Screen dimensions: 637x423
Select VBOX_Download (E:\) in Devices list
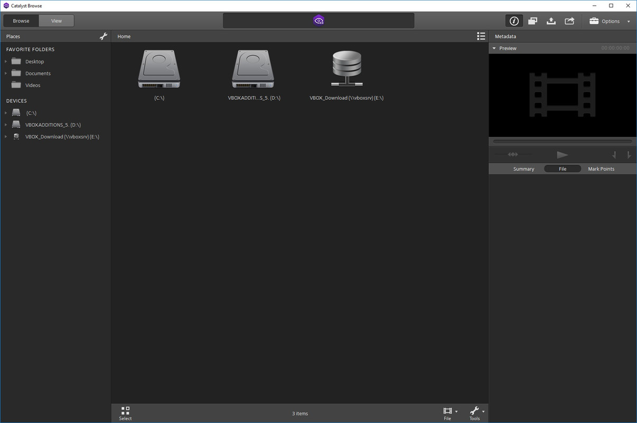(62, 136)
